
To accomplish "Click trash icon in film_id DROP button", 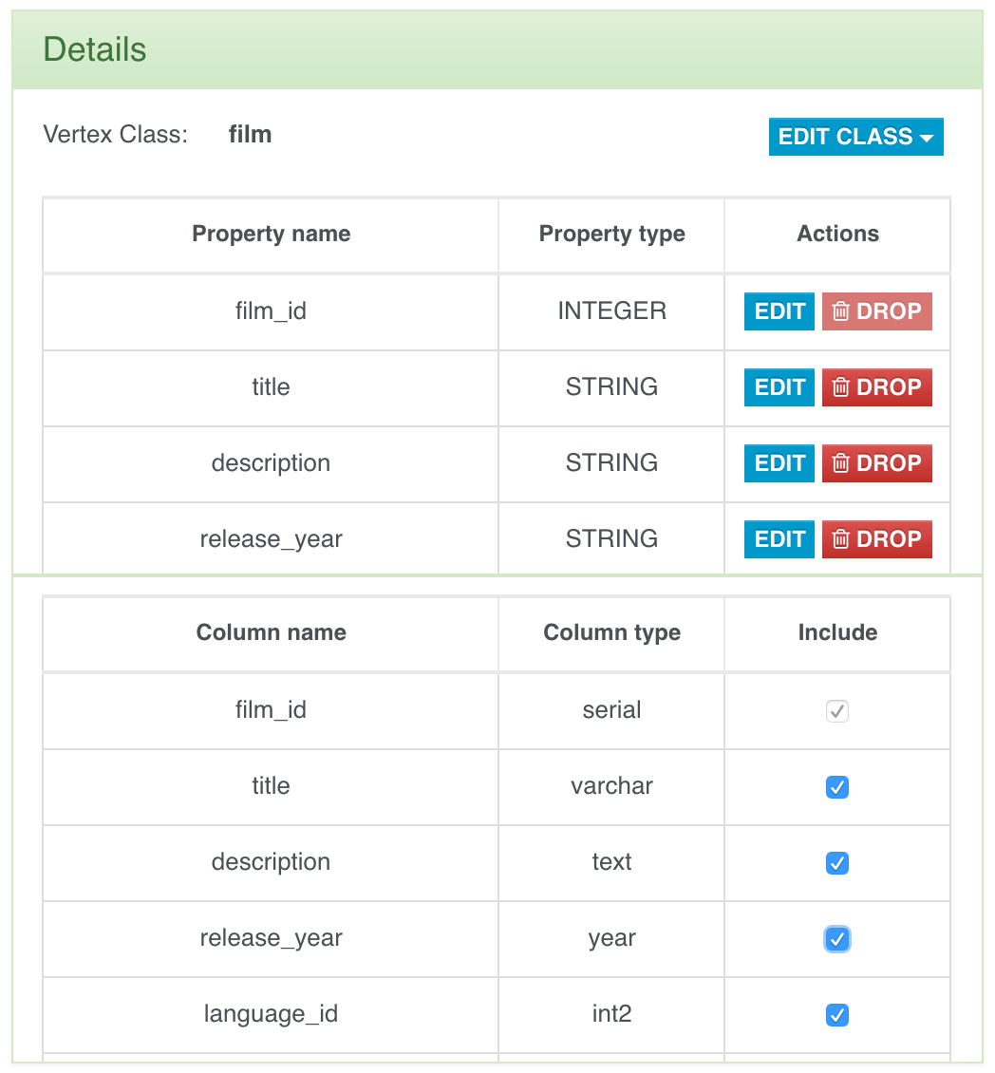I will click(840, 311).
